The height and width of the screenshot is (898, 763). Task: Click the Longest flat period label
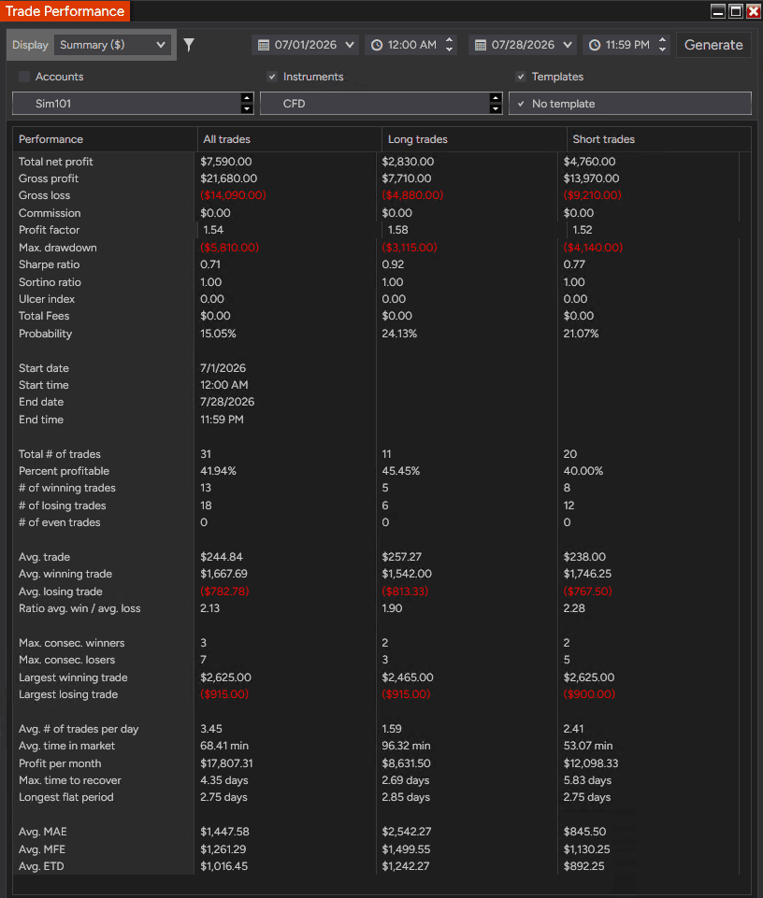66,797
